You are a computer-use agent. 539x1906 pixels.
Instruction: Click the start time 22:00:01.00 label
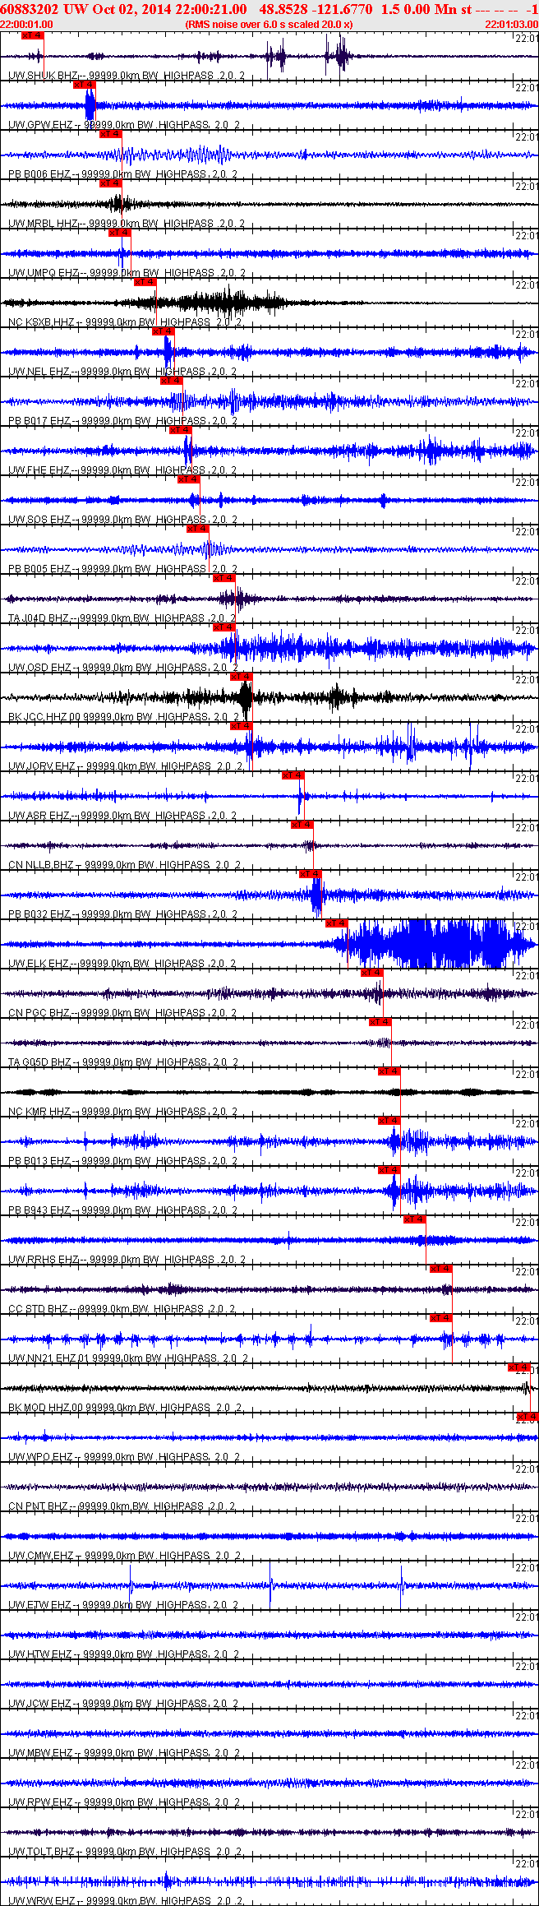point(26,25)
